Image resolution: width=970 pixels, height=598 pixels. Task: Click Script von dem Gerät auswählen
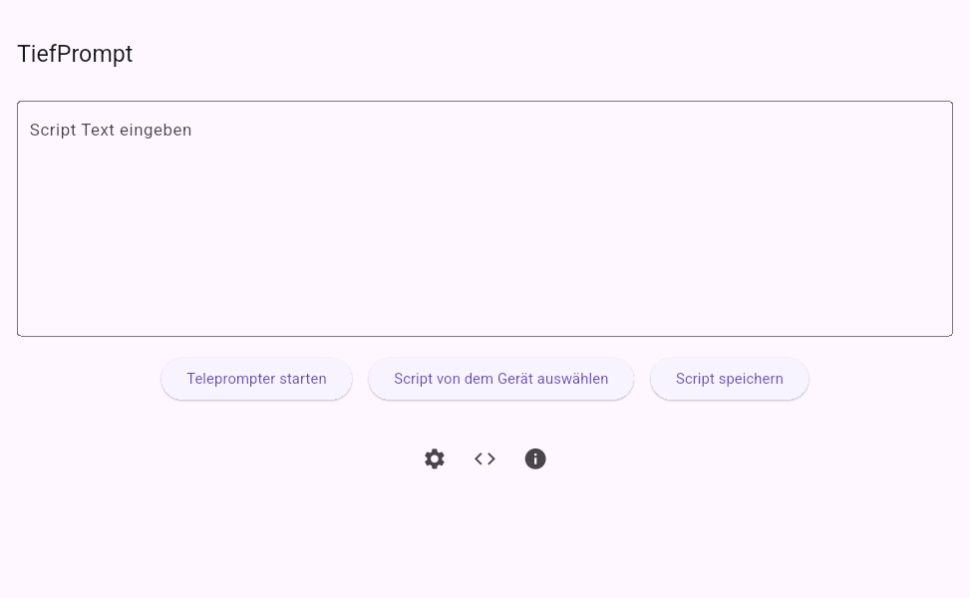pos(500,379)
